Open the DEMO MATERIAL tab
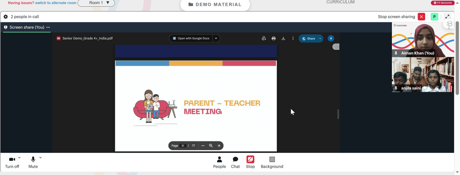 [x=215, y=5]
